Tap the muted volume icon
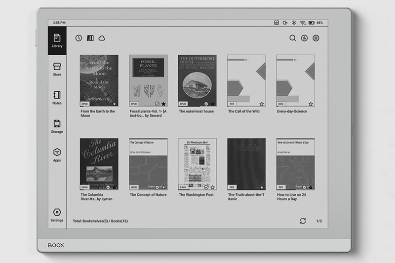 pyautogui.click(x=285, y=23)
